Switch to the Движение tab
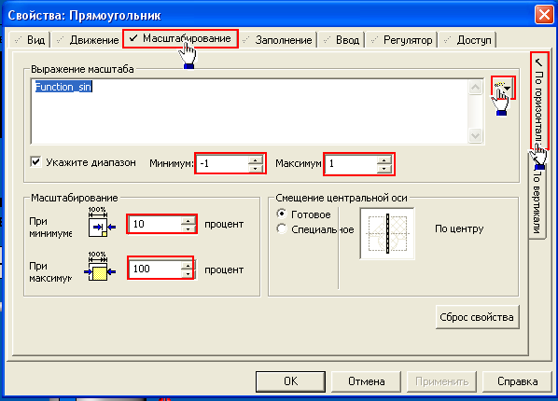This screenshot has height=401, width=558. [88, 40]
